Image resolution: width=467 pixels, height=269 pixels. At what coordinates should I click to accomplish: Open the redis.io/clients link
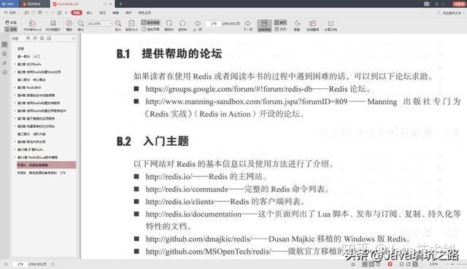[180, 202]
